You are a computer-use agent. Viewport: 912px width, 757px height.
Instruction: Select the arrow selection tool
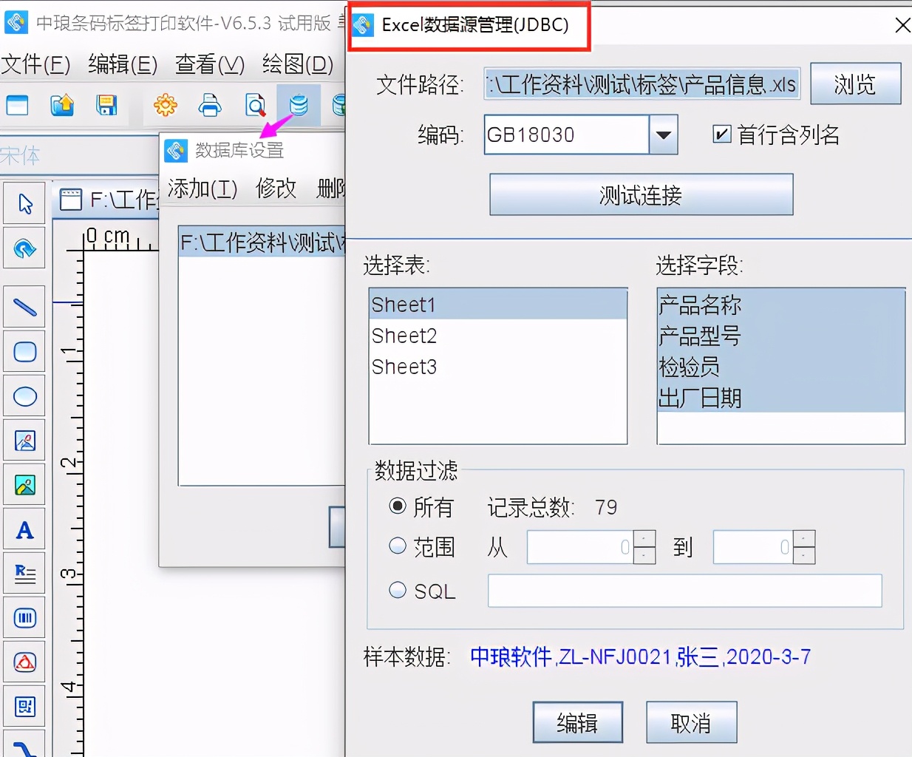[24, 202]
